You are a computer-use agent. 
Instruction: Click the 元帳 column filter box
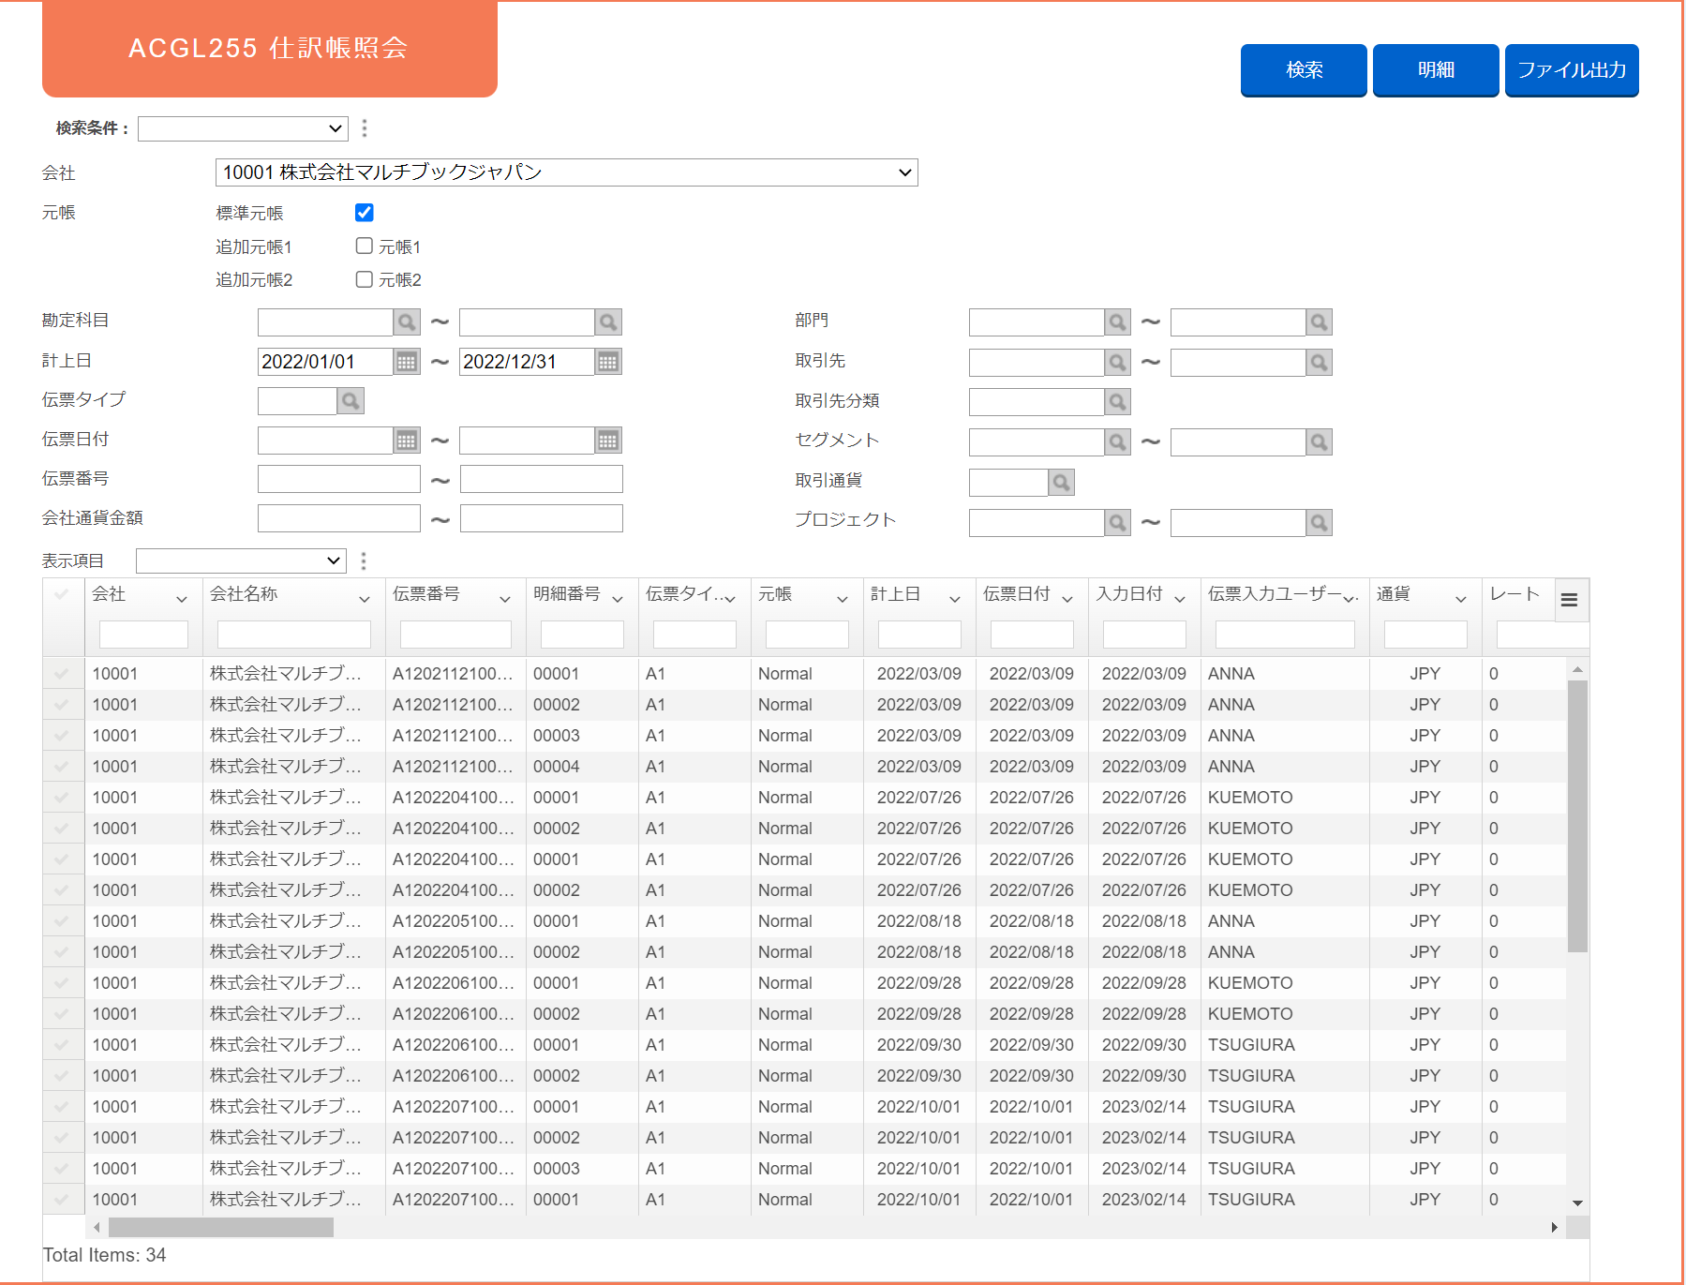pyautogui.click(x=807, y=635)
